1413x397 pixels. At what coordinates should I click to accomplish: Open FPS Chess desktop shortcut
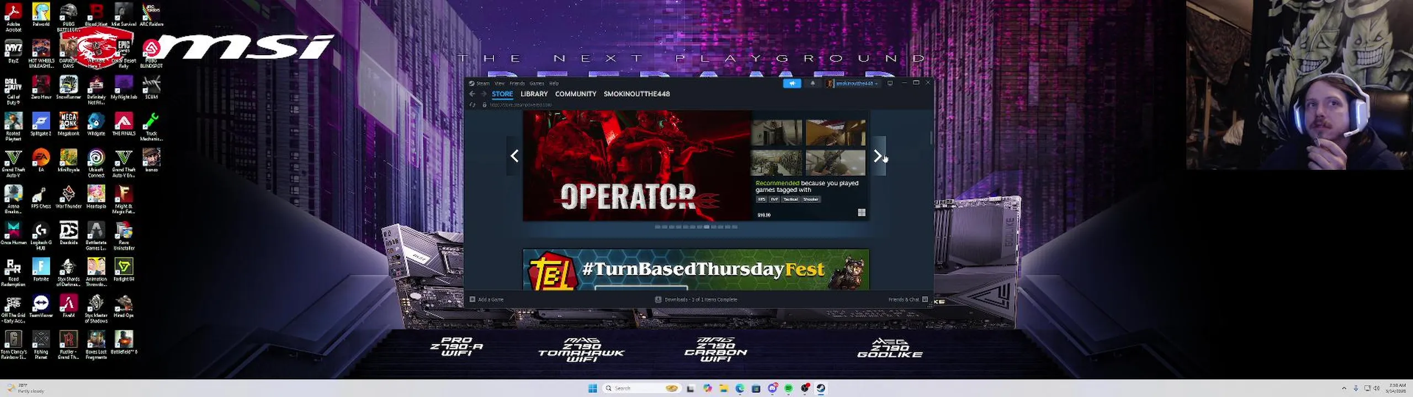(41, 197)
